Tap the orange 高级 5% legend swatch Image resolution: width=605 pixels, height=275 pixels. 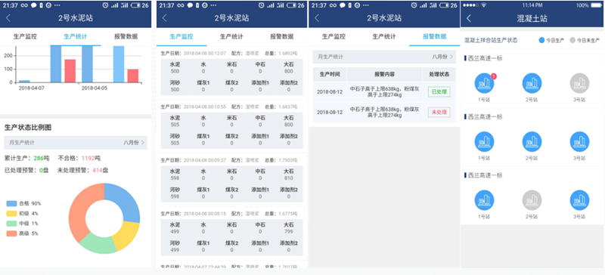(11, 233)
